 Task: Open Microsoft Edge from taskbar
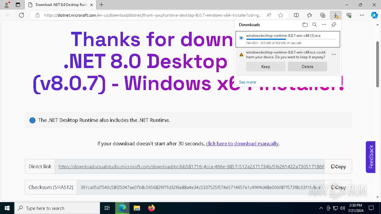(x=122, y=208)
